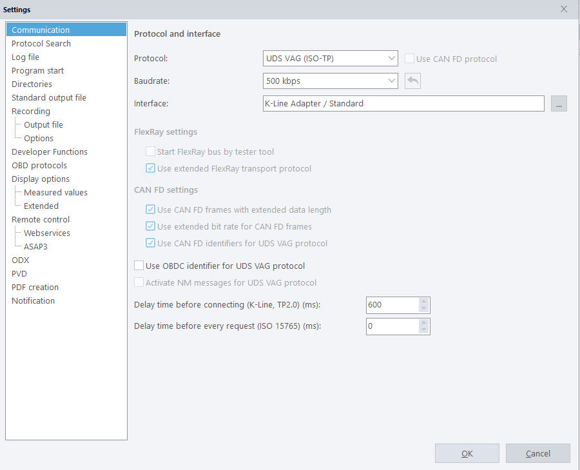Open the Protocol Search settings page
580x470 pixels.
pyautogui.click(x=41, y=43)
